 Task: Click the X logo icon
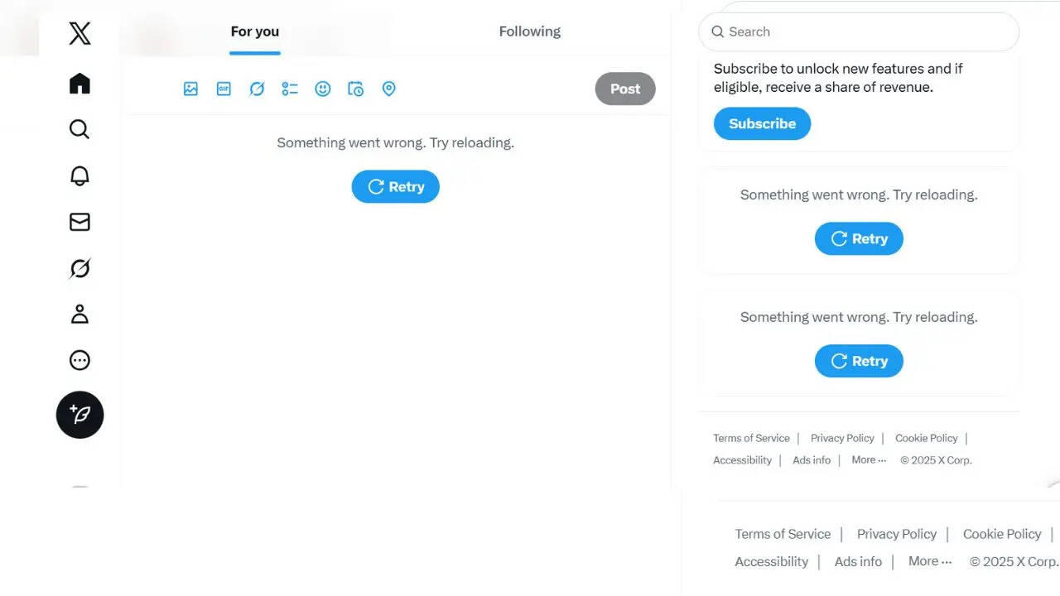click(x=79, y=34)
